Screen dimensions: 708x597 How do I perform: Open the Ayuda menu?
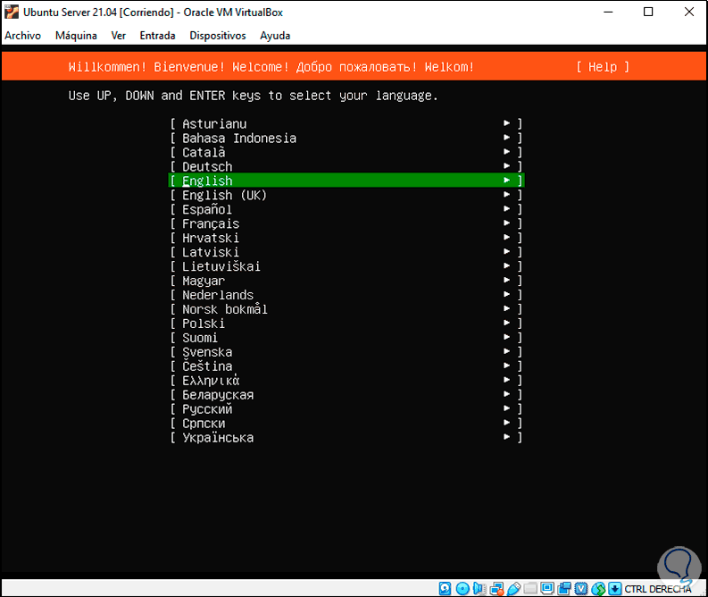275,36
